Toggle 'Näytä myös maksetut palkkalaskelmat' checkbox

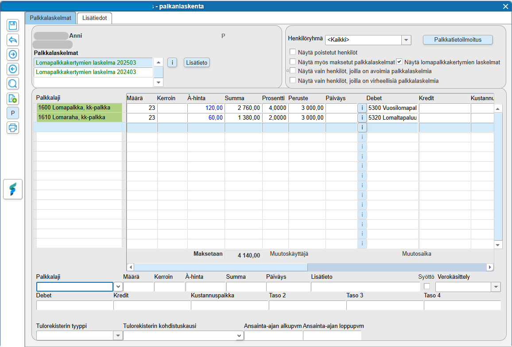[x=292, y=62]
